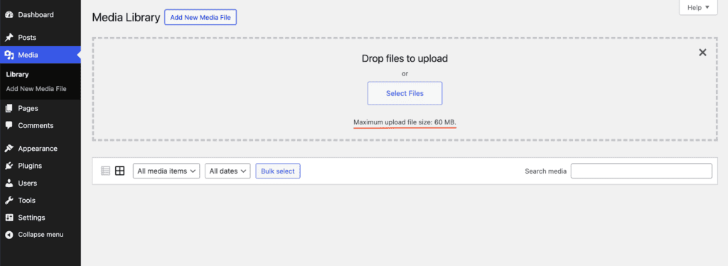This screenshot has height=266, width=728.
Task: Click the Pages stacked-sheets icon
Action: [9, 108]
